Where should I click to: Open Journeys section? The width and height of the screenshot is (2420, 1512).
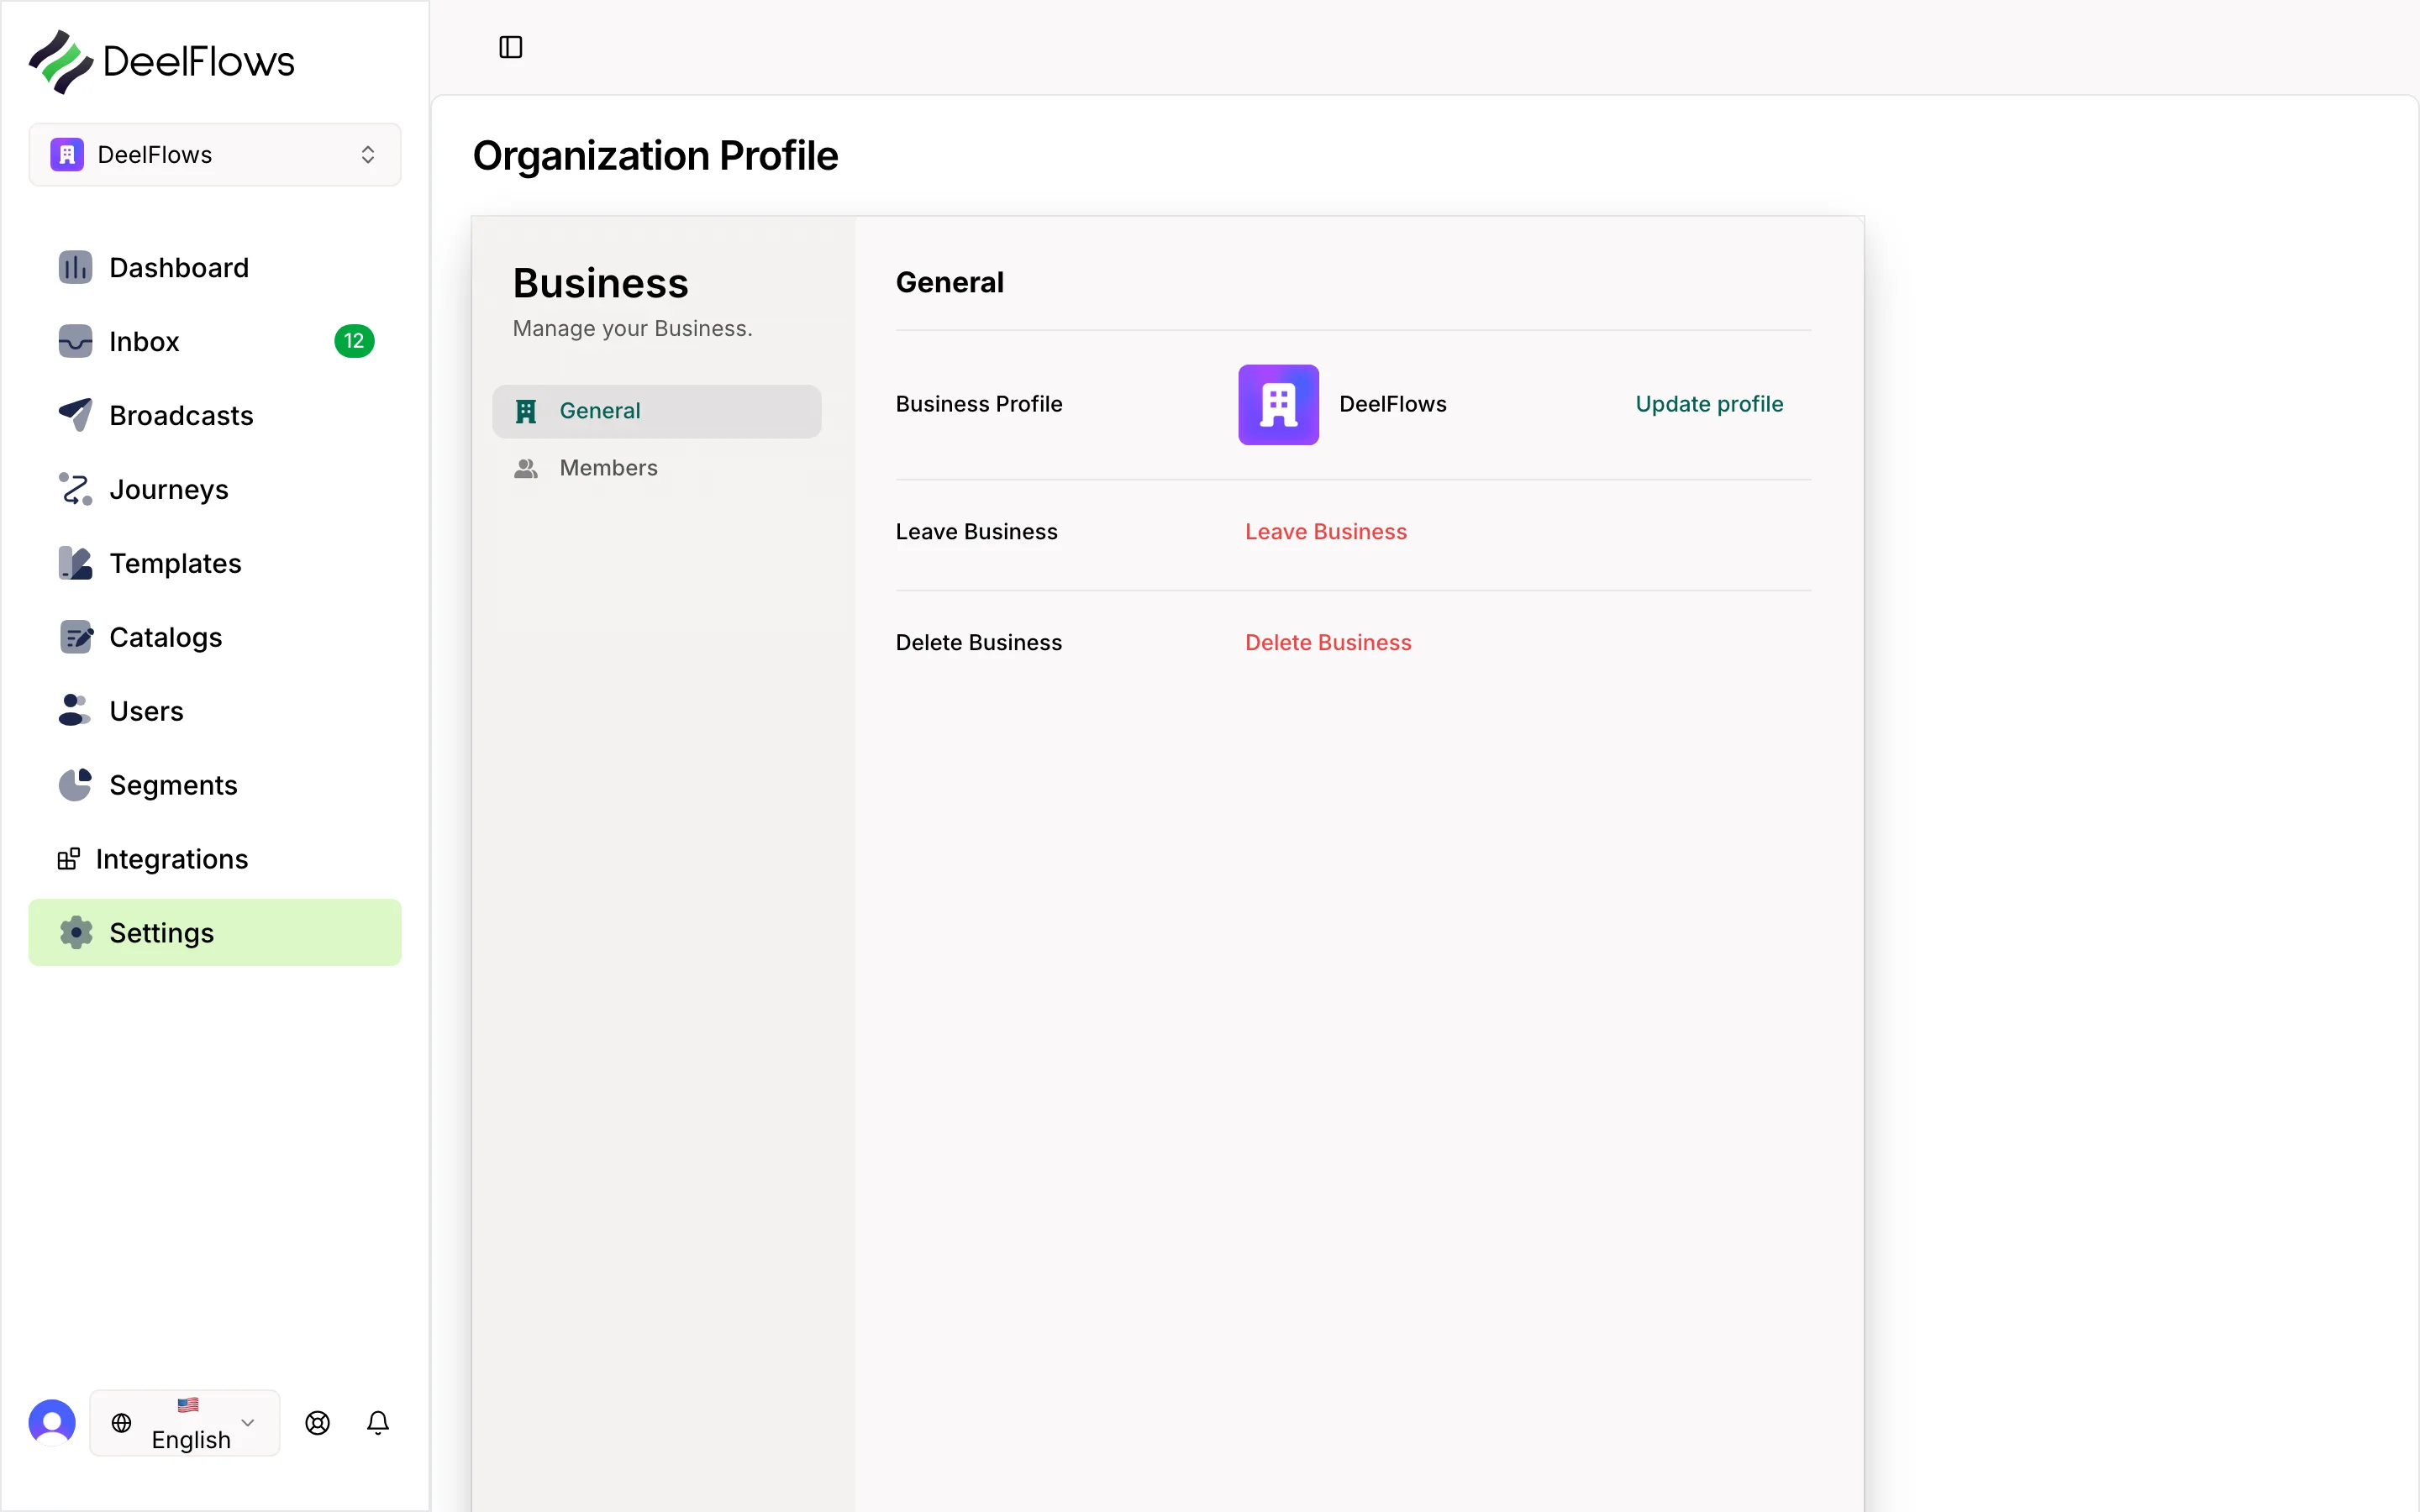(215, 489)
